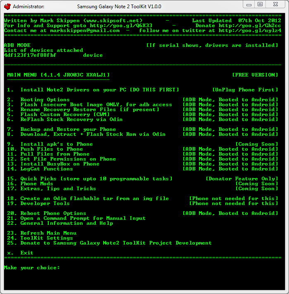Click the 'Make your choice:' prompt line
289x294 pixels.
(x=32, y=268)
